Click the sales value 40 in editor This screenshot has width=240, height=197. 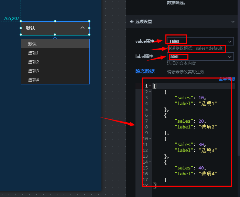tap(201, 168)
